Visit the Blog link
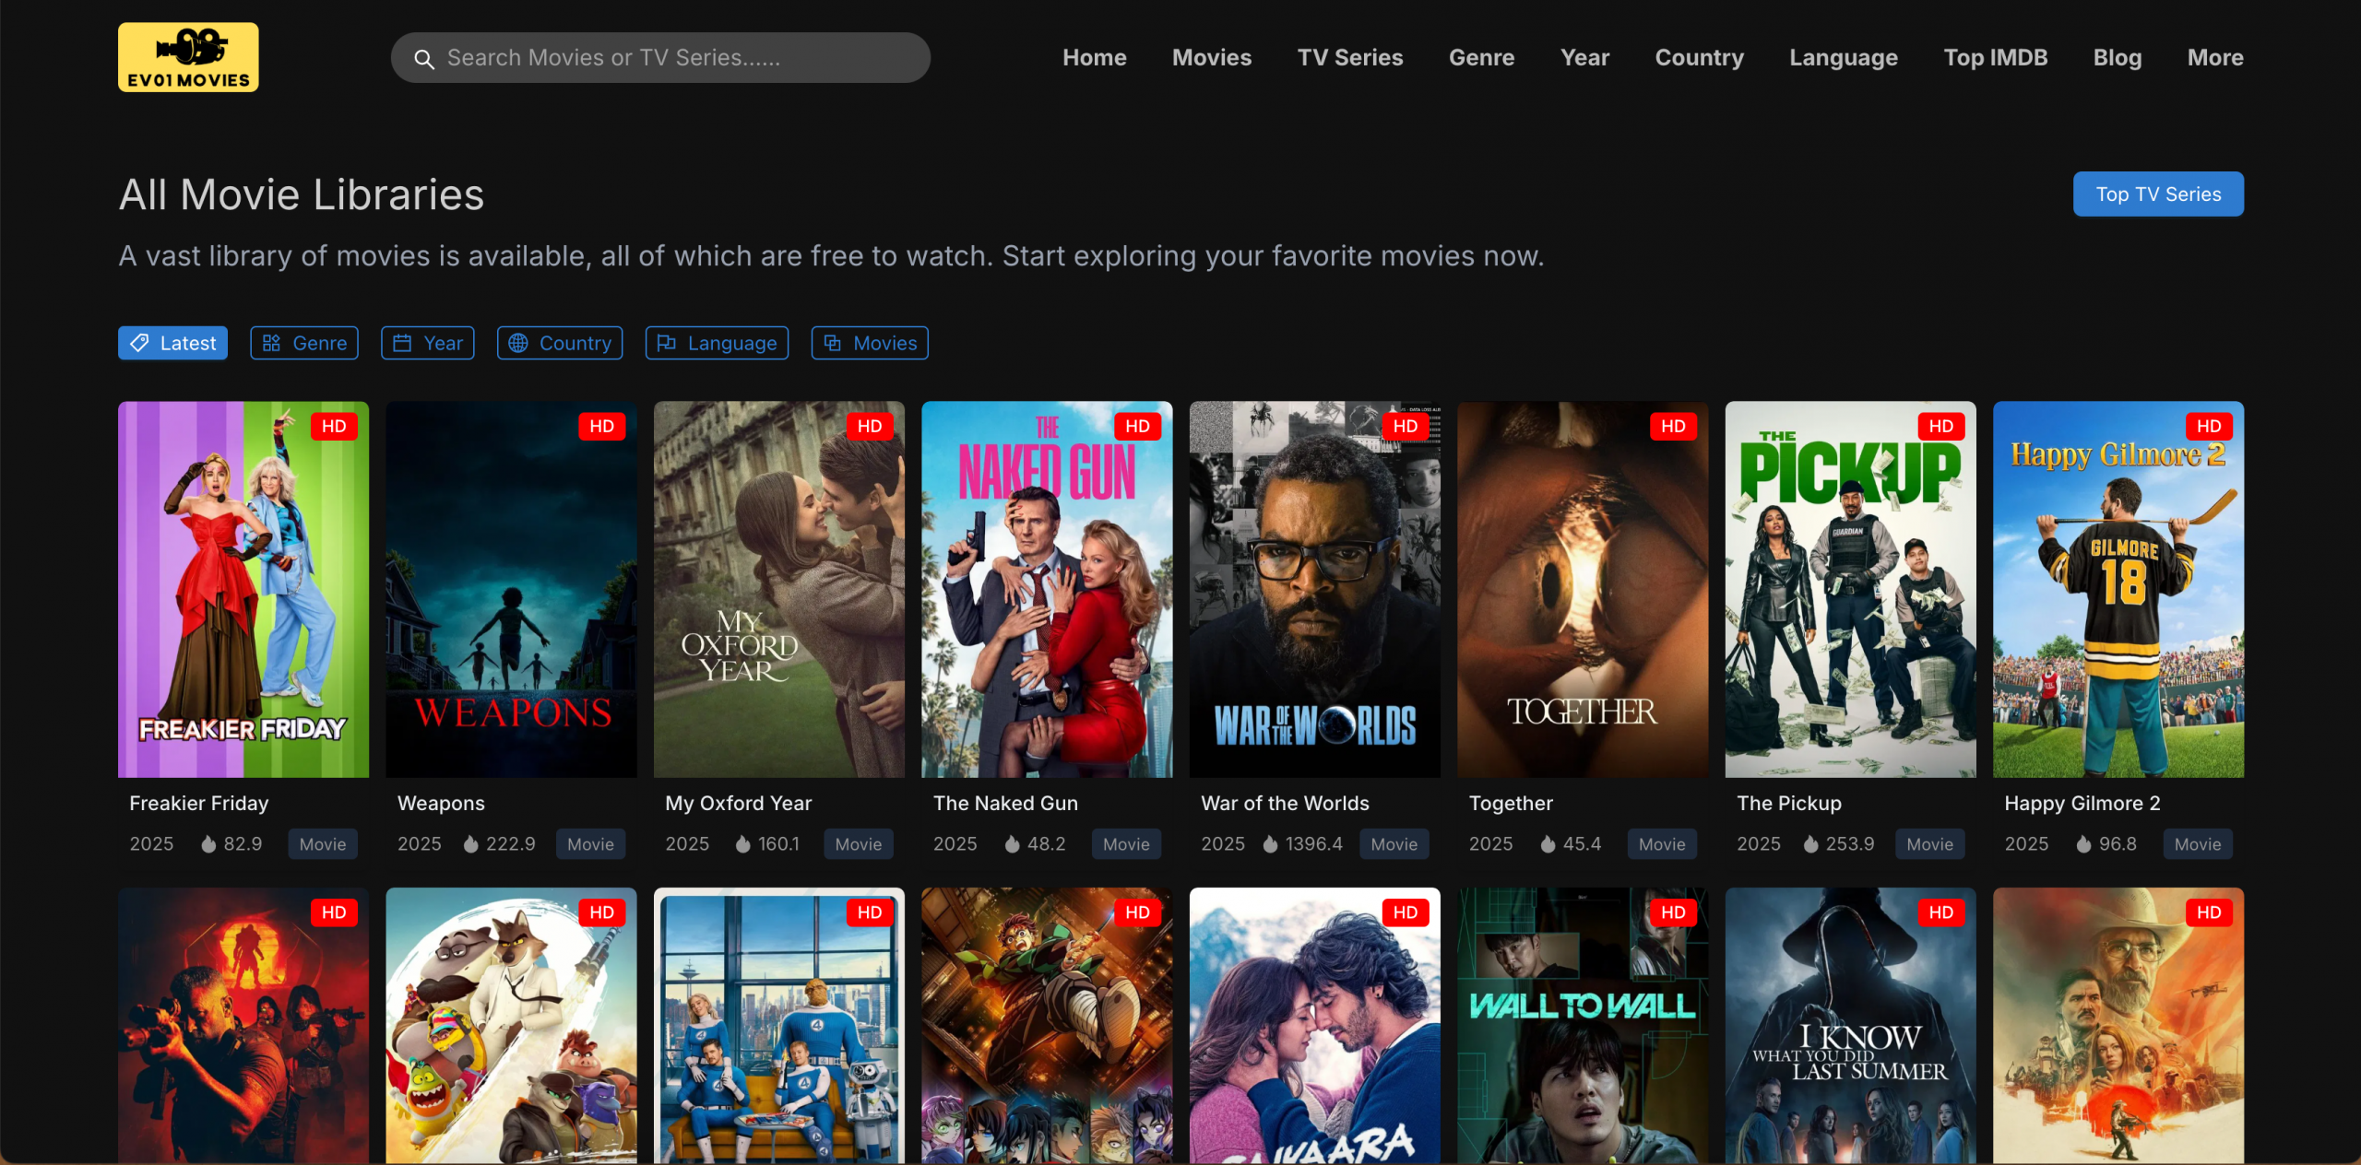Viewport: 2361px width, 1165px height. coord(2117,58)
